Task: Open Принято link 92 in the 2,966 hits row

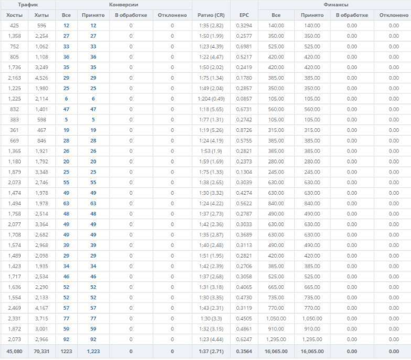Action: pos(93,339)
